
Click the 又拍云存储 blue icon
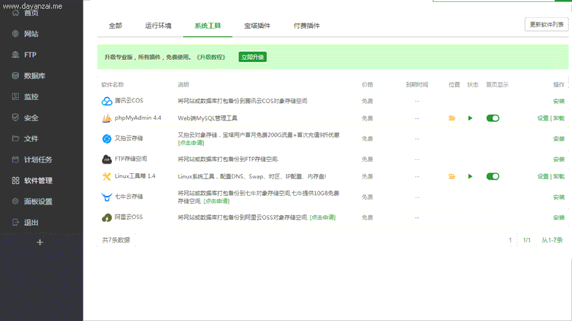[107, 139]
